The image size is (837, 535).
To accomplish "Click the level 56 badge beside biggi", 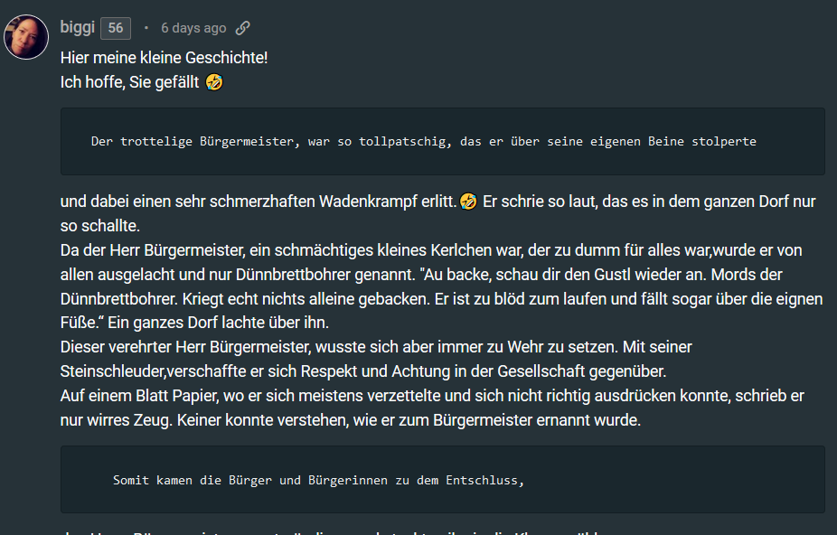I will click(x=116, y=28).
